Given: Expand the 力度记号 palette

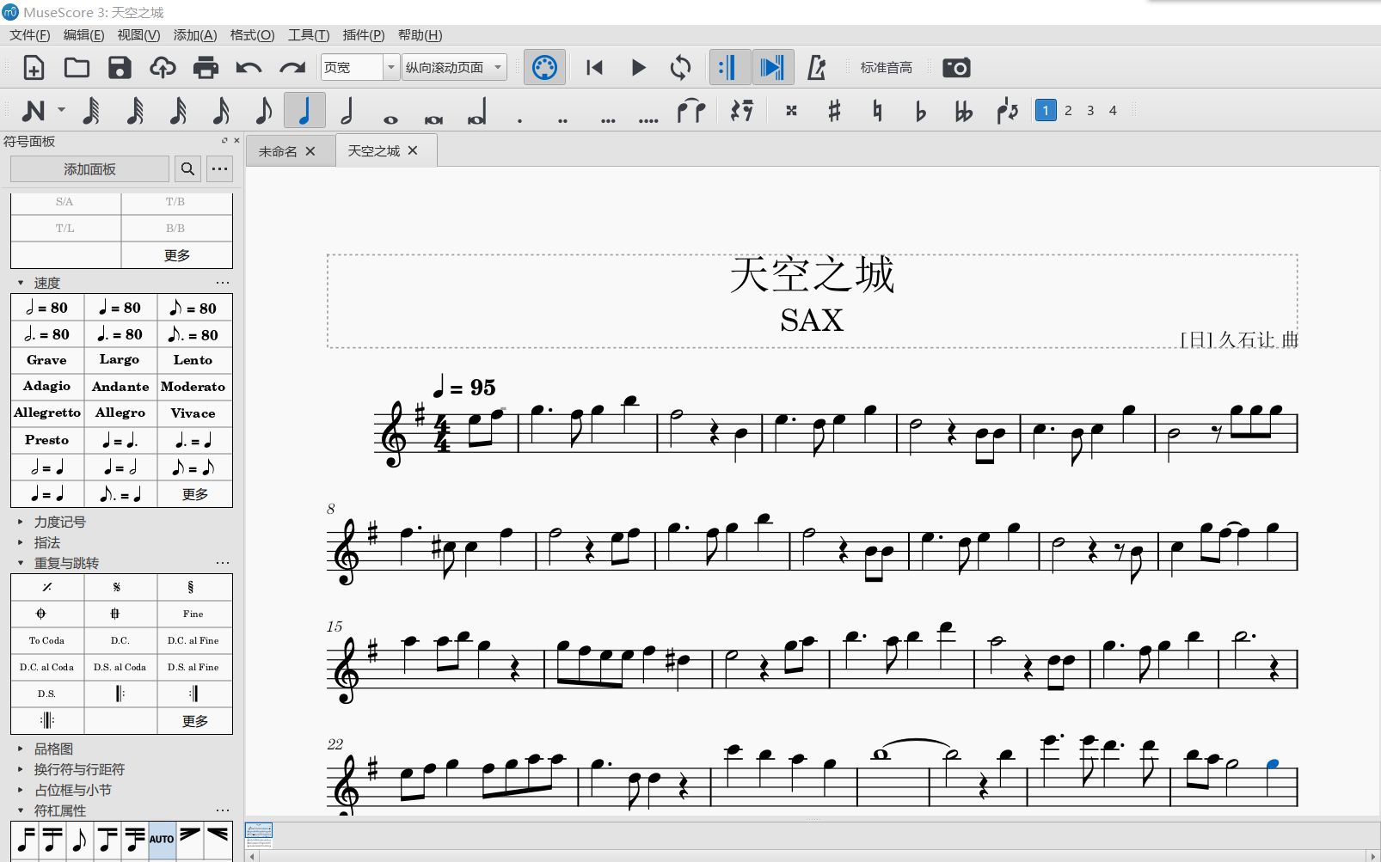Looking at the screenshot, I should [x=21, y=522].
